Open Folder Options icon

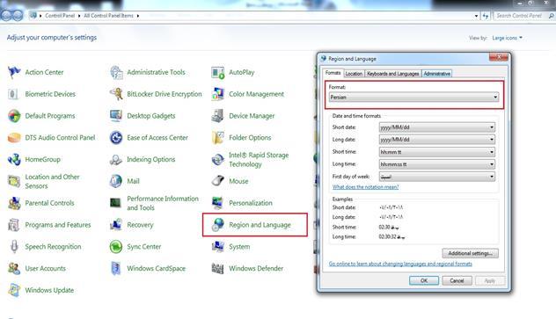pyautogui.click(x=218, y=138)
